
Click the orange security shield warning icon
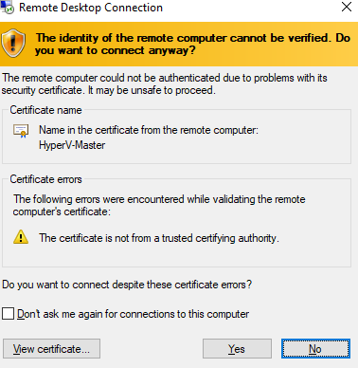pyautogui.click(x=13, y=43)
